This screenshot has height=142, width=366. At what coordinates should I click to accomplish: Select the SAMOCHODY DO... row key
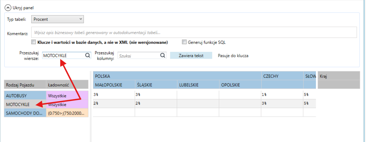[x=25, y=113]
